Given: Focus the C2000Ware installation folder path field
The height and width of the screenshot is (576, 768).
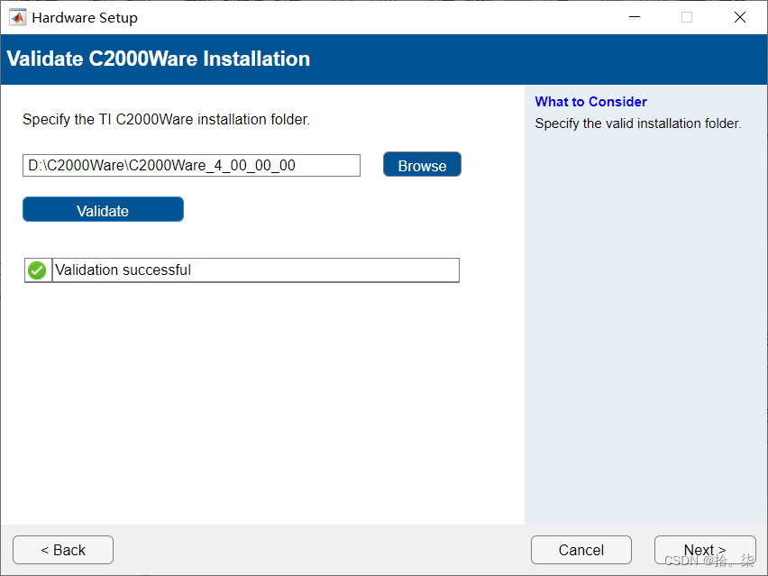Looking at the screenshot, I should pos(191,166).
